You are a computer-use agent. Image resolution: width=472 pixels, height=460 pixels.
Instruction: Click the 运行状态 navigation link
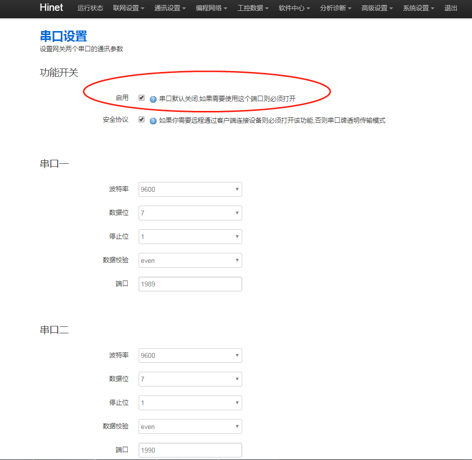[x=90, y=8]
